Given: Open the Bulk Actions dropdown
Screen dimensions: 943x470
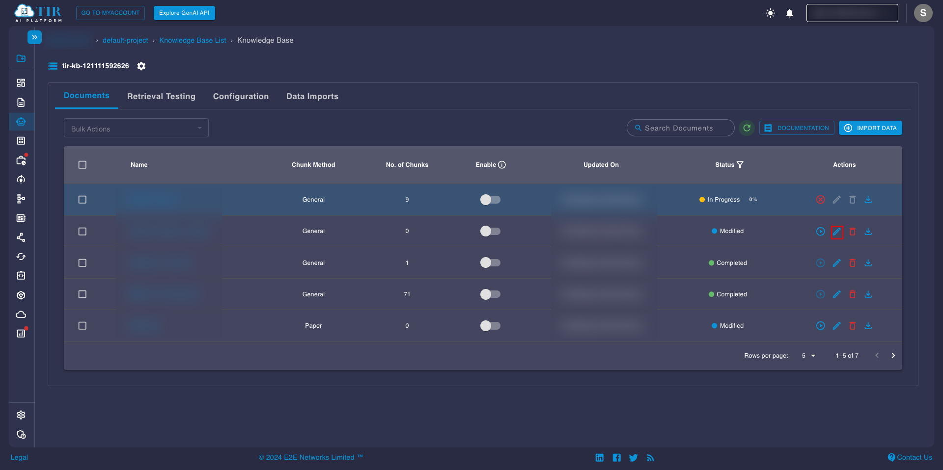Looking at the screenshot, I should [136, 128].
